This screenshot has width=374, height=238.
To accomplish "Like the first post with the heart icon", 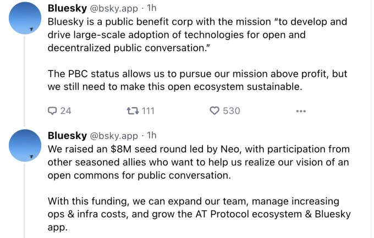I will pyautogui.click(x=215, y=110).
